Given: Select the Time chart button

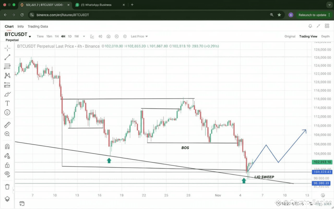Looking at the screenshot, I should click(40, 37).
